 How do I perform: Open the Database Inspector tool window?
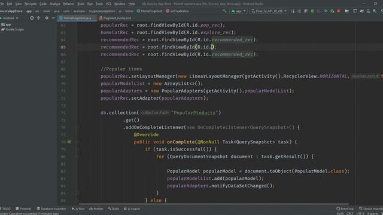(51, 208)
